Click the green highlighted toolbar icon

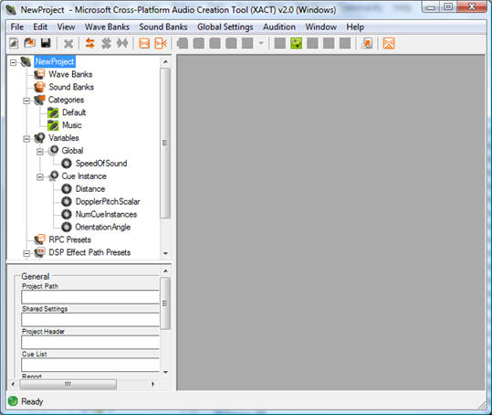[296, 43]
